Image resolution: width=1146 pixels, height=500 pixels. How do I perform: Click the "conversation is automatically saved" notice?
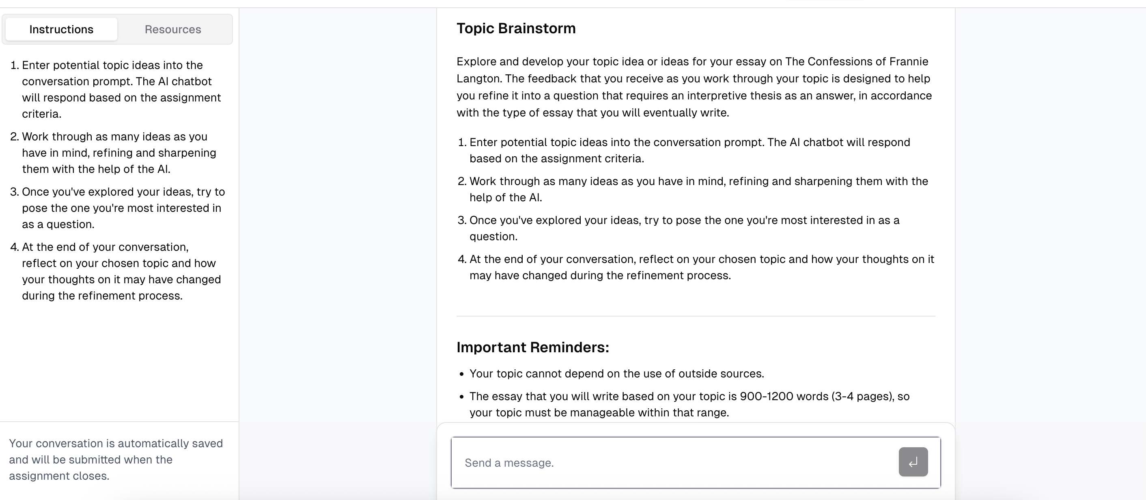116,459
